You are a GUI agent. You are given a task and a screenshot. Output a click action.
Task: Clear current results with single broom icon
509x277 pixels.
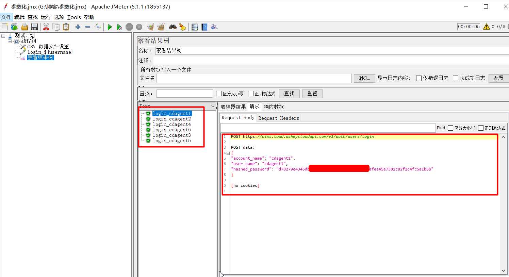coord(151,27)
